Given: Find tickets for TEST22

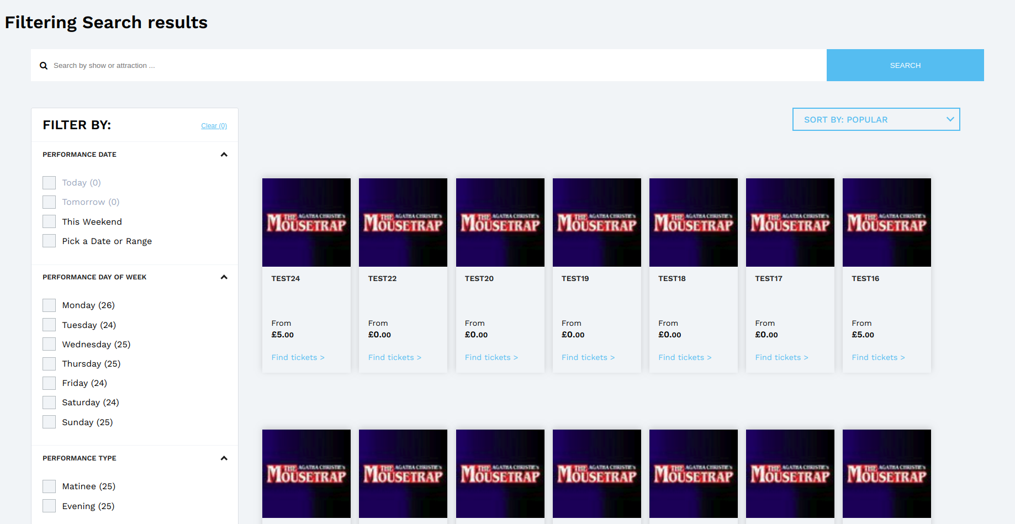Looking at the screenshot, I should (394, 358).
